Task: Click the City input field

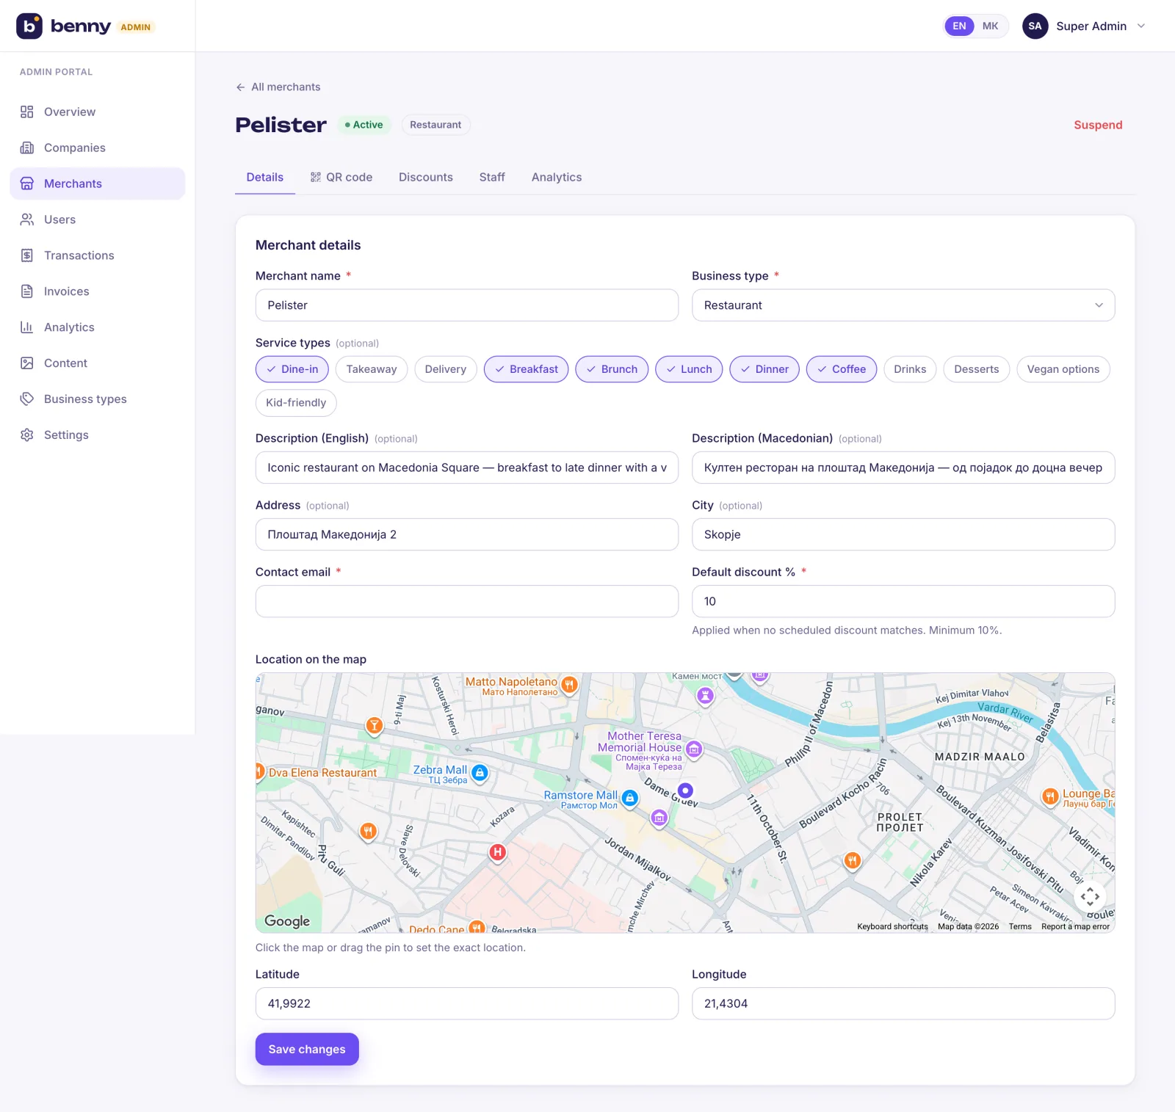Action: [x=903, y=534]
